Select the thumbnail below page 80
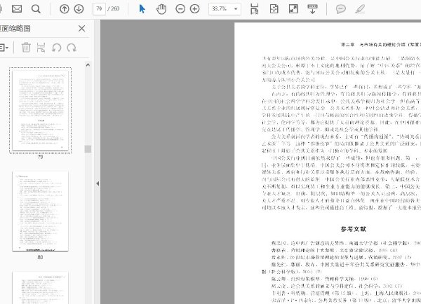This screenshot has height=304, width=421. (x=40, y=288)
